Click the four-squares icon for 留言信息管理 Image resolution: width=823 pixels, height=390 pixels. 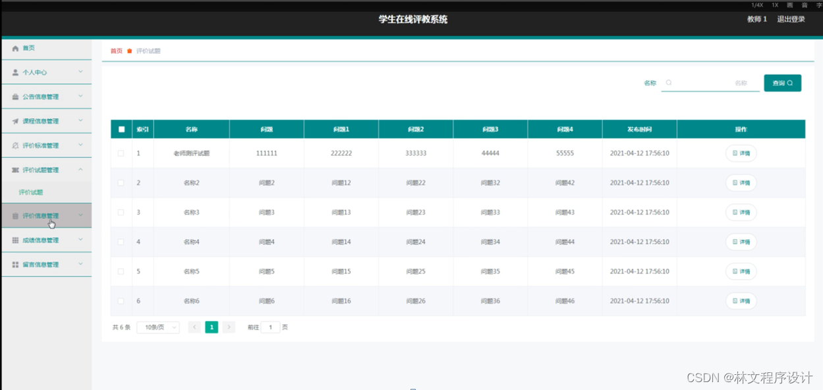point(16,264)
